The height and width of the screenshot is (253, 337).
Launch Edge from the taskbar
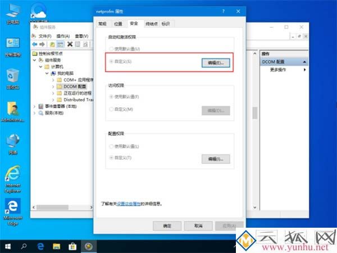[x=40, y=246]
